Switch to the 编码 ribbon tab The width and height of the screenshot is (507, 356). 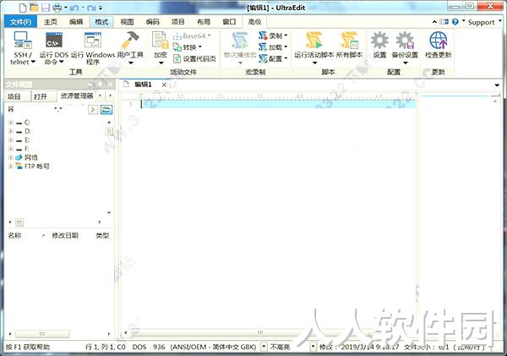152,22
